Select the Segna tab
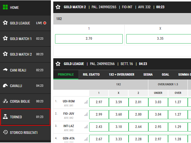Screen dimensions: 191x143 click(x=148, y=74)
